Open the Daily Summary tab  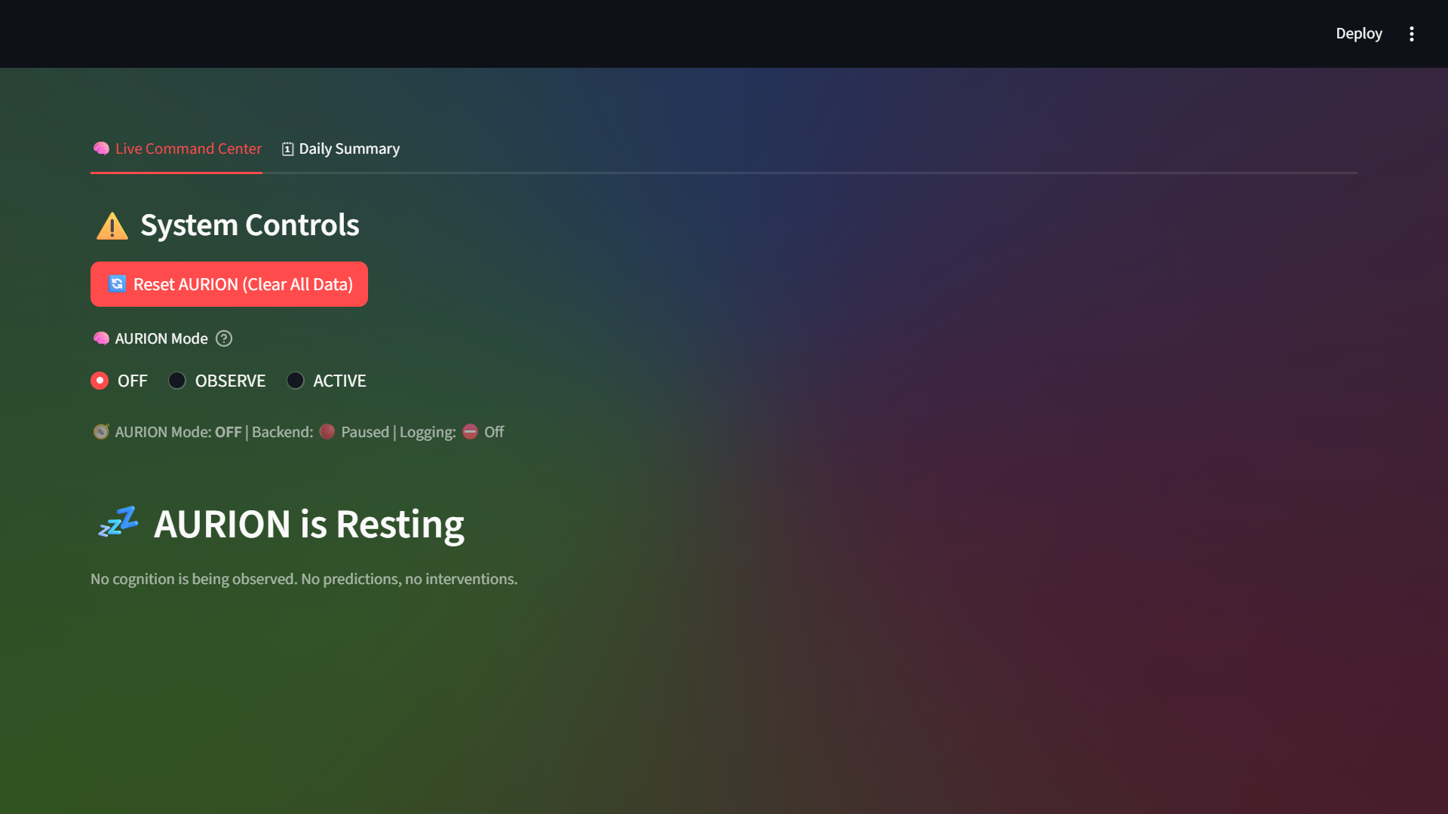[x=348, y=148]
